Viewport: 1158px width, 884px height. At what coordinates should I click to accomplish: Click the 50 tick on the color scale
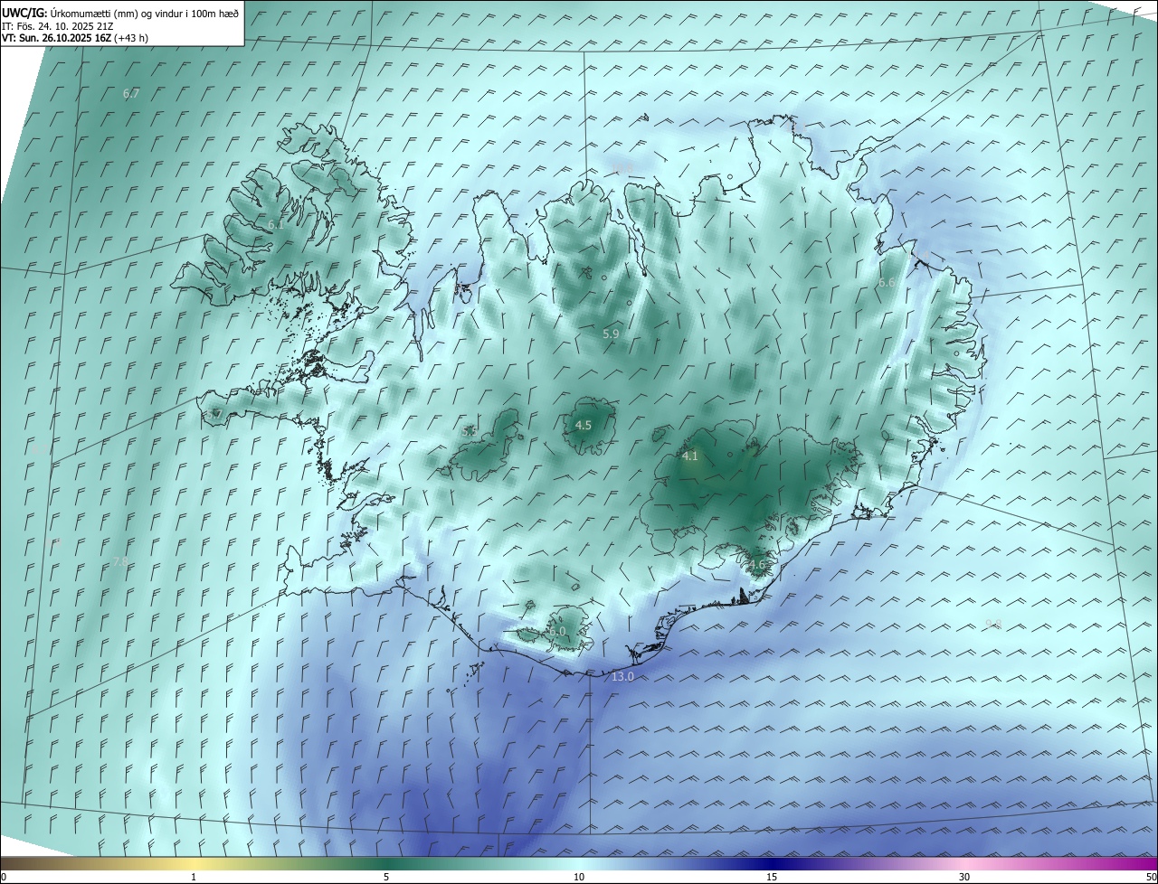pyautogui.click(x=1151, y=877)
